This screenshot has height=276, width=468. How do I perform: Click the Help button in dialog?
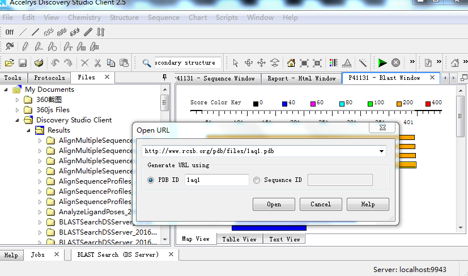click(x=368, y=205)
